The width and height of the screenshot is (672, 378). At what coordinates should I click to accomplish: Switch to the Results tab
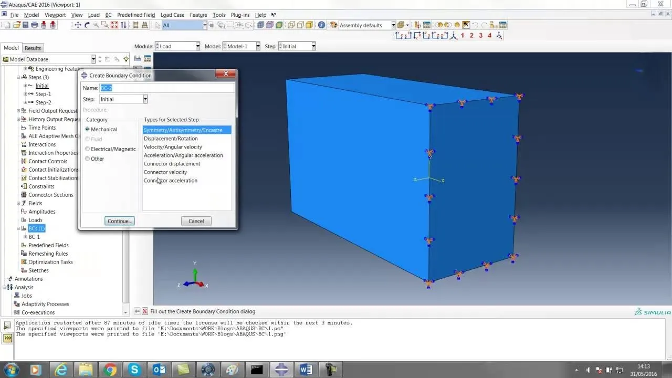(33, 48)
